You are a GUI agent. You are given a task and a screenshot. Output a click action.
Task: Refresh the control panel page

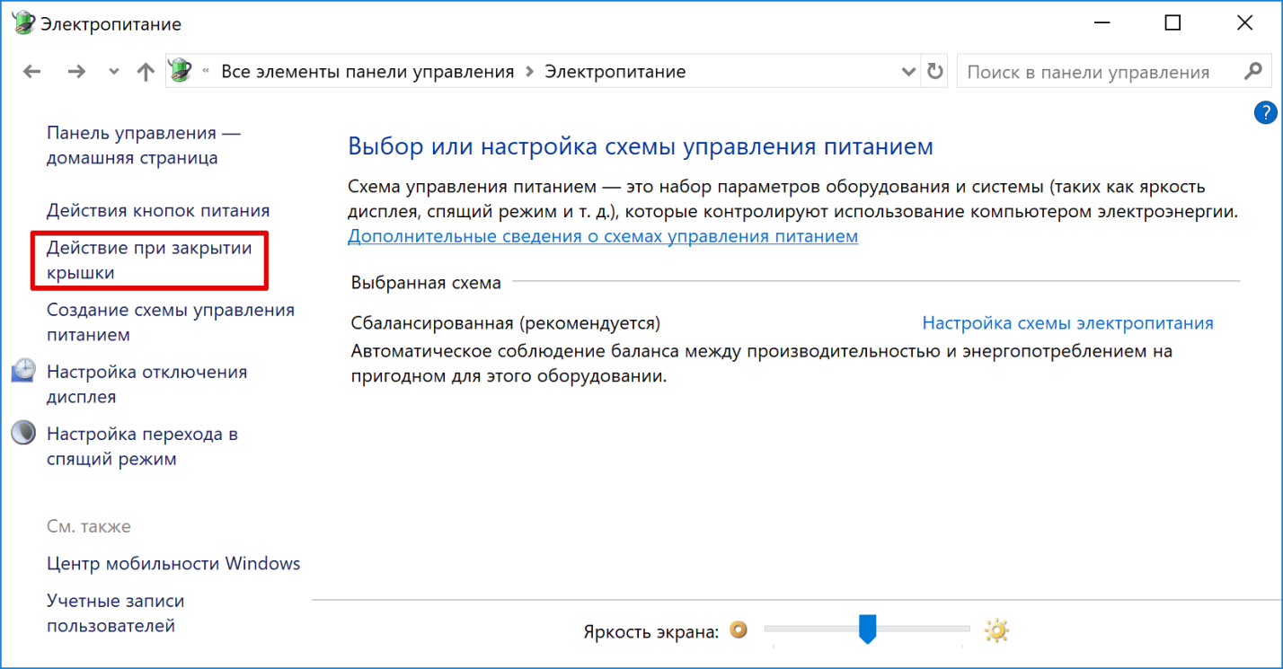[x=935, y=72]
